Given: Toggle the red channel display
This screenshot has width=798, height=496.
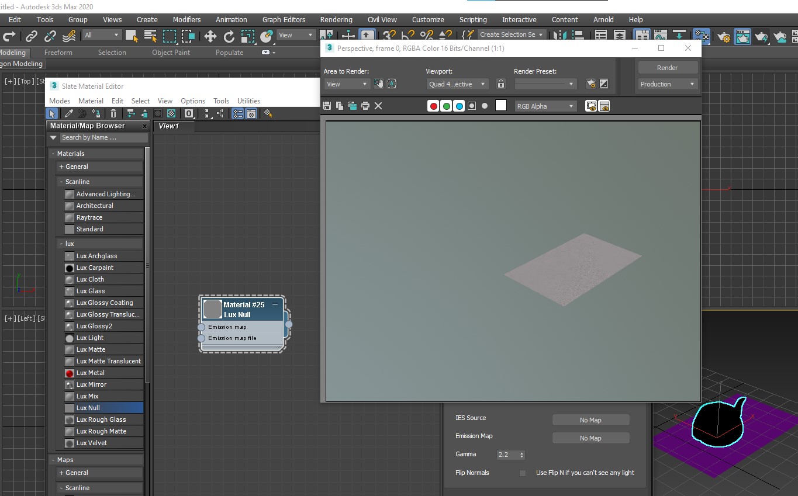Looking at the screenshot, I should [433, 106].
